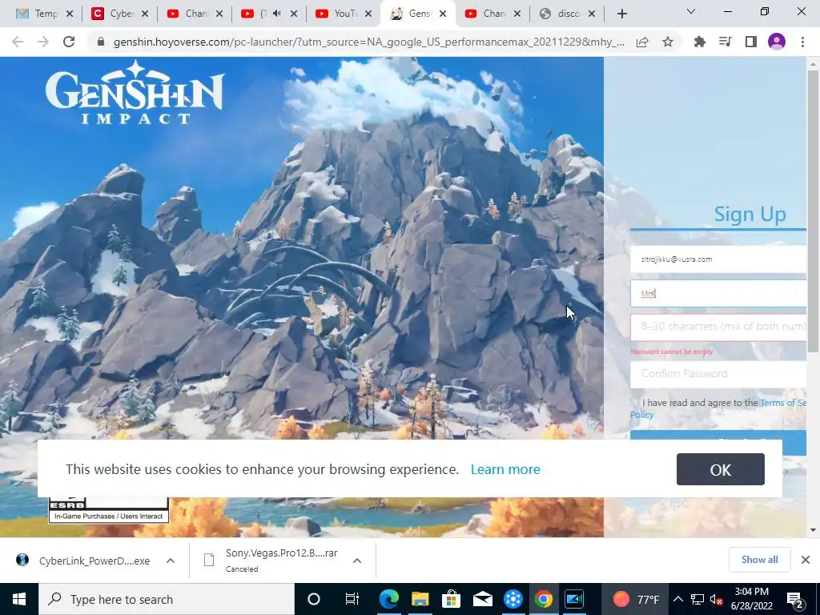
Task: Click the 8-30 characters password field
Action: (x=718, y=327)
